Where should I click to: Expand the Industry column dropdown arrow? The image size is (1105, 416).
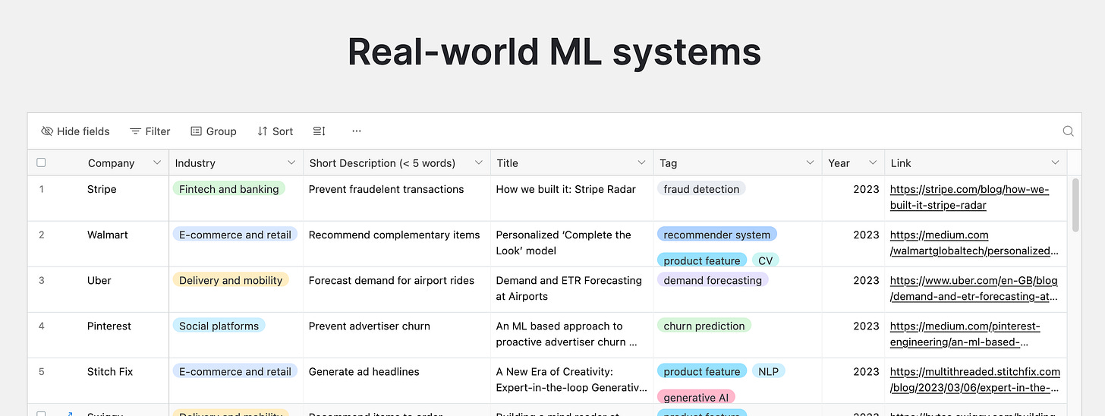(291, 162)
